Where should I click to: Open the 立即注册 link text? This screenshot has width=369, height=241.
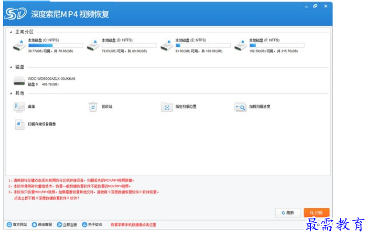(70, 225)
